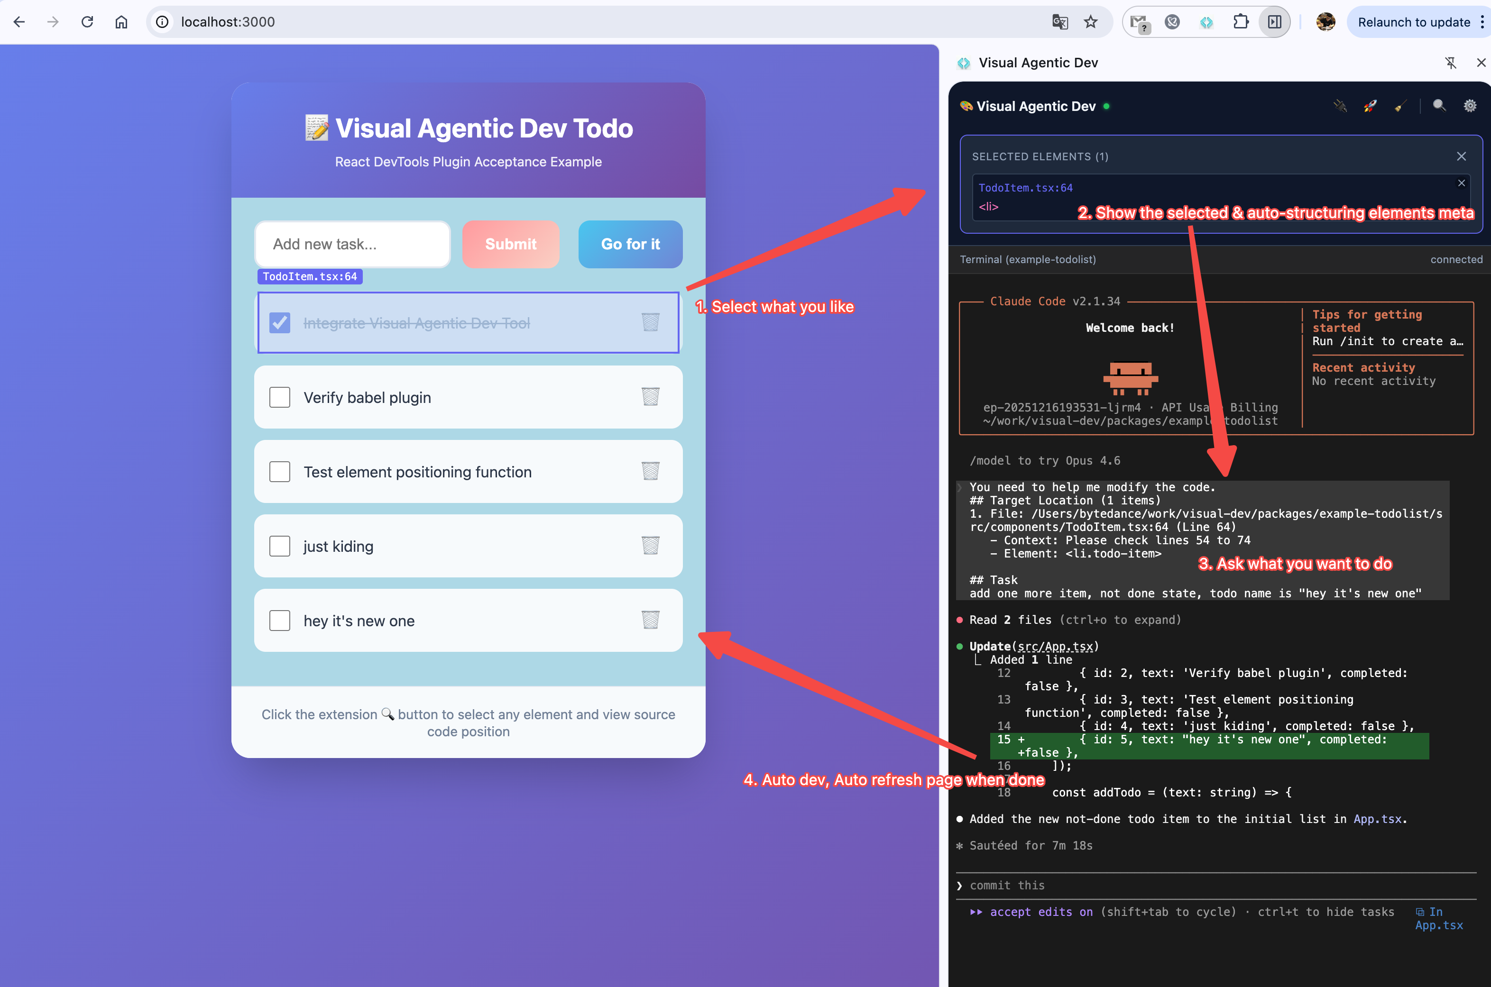Click the plug connect icon in panel header
This screenshot has height=987, width=1491.
pos(1340,106)
